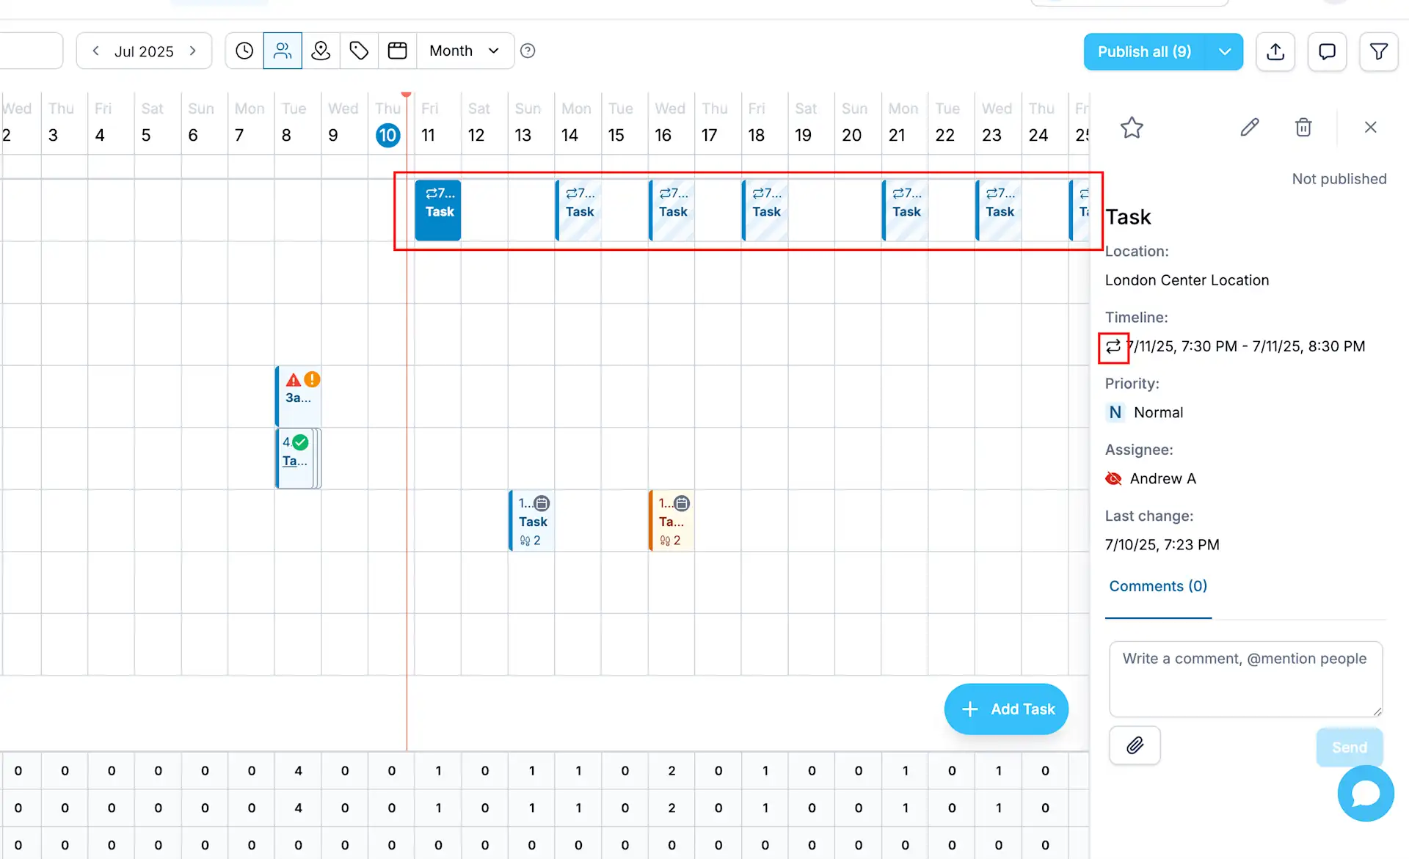Open the filter funnel icon
This screenshot has height=859, width=1409.
tap(1378, 51)
